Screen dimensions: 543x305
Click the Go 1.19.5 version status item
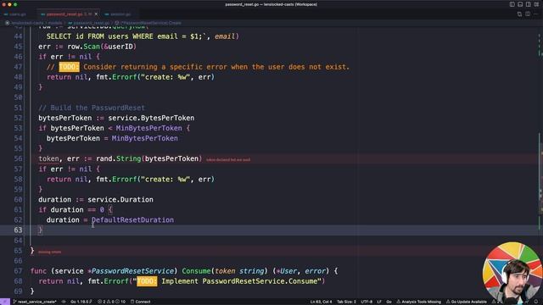(x=81, y=302)
